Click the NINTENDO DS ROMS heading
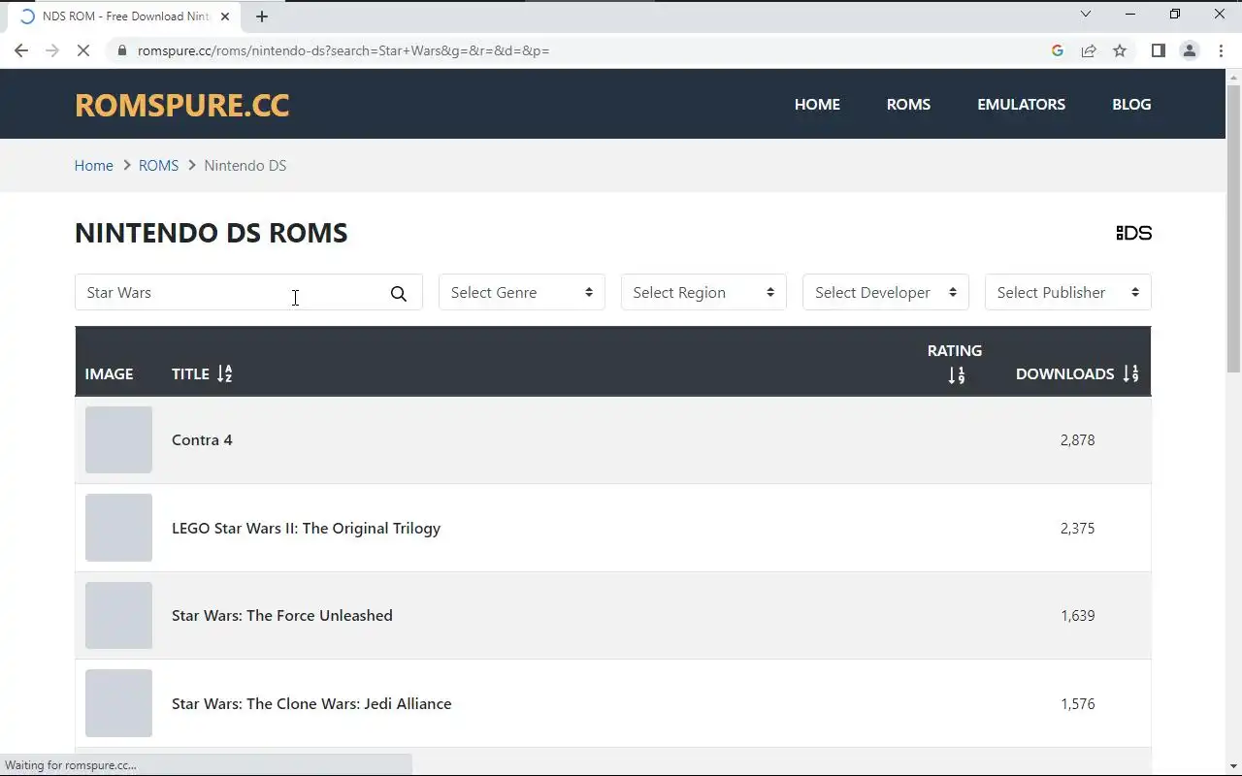The height and width of the screenshot is (776, 1242). coord(211,233)
